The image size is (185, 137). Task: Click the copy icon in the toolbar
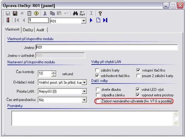click(x=52, y=13)
